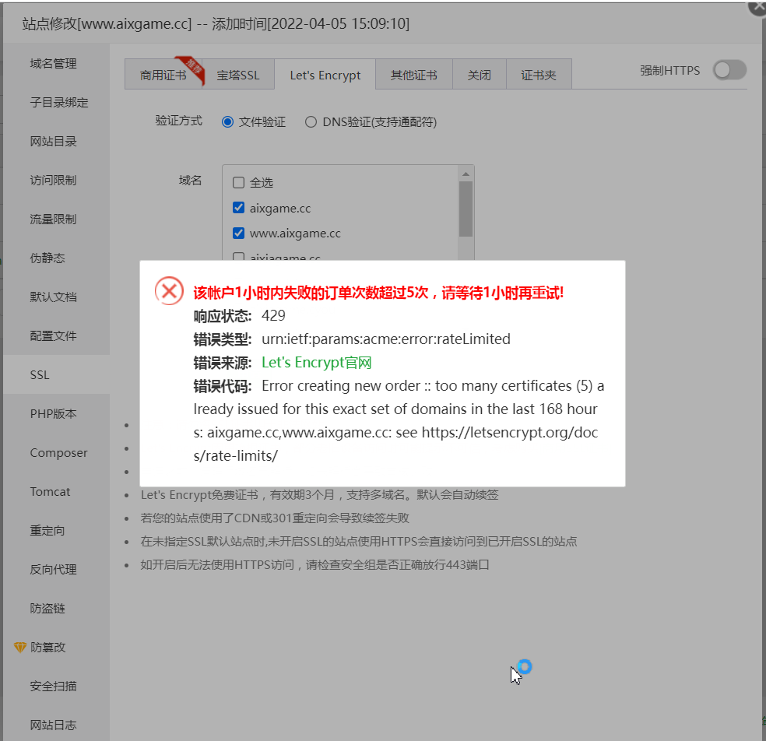Open the Composer sidebar item

click(x=58, y=453)
